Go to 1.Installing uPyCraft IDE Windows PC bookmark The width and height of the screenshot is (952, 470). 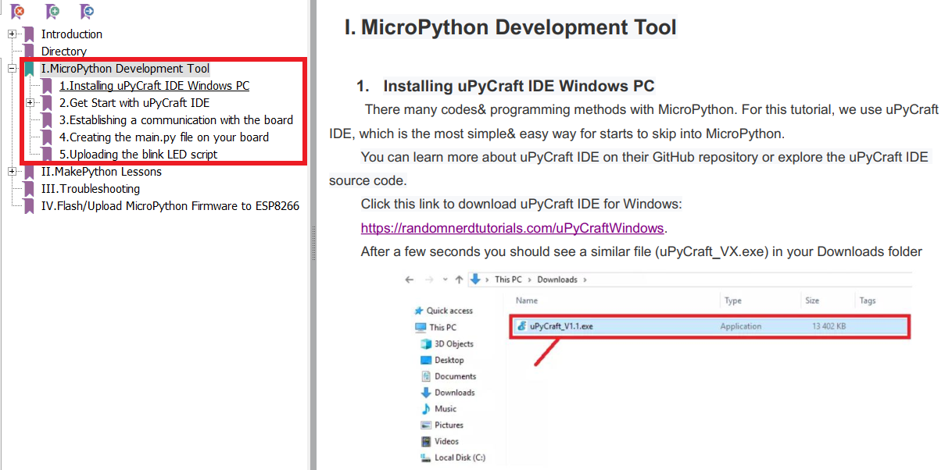(x=155, y=86)
